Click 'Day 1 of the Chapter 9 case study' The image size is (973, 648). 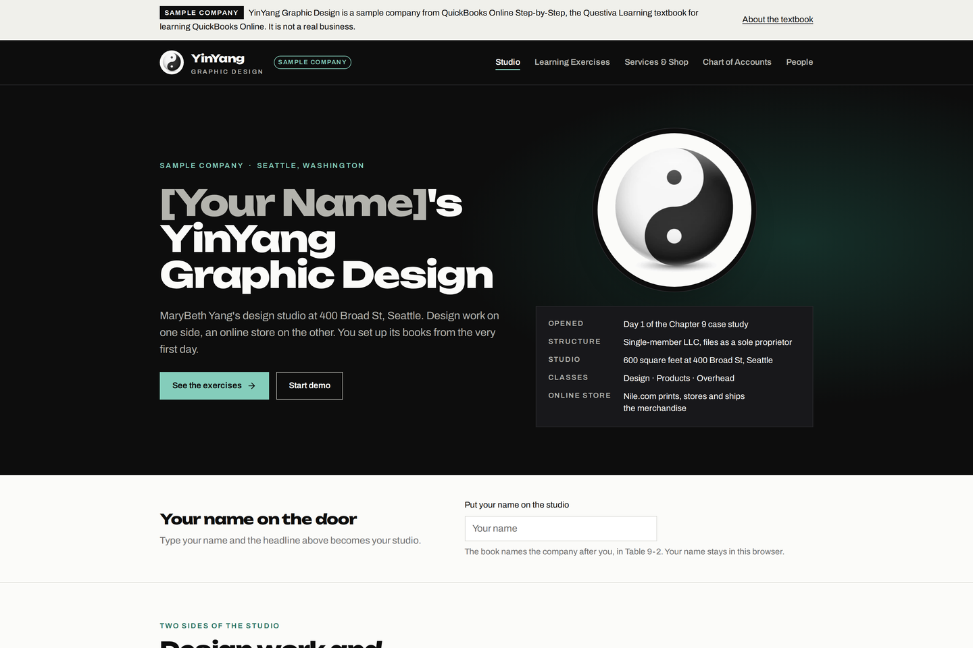(x=686, y=324)
